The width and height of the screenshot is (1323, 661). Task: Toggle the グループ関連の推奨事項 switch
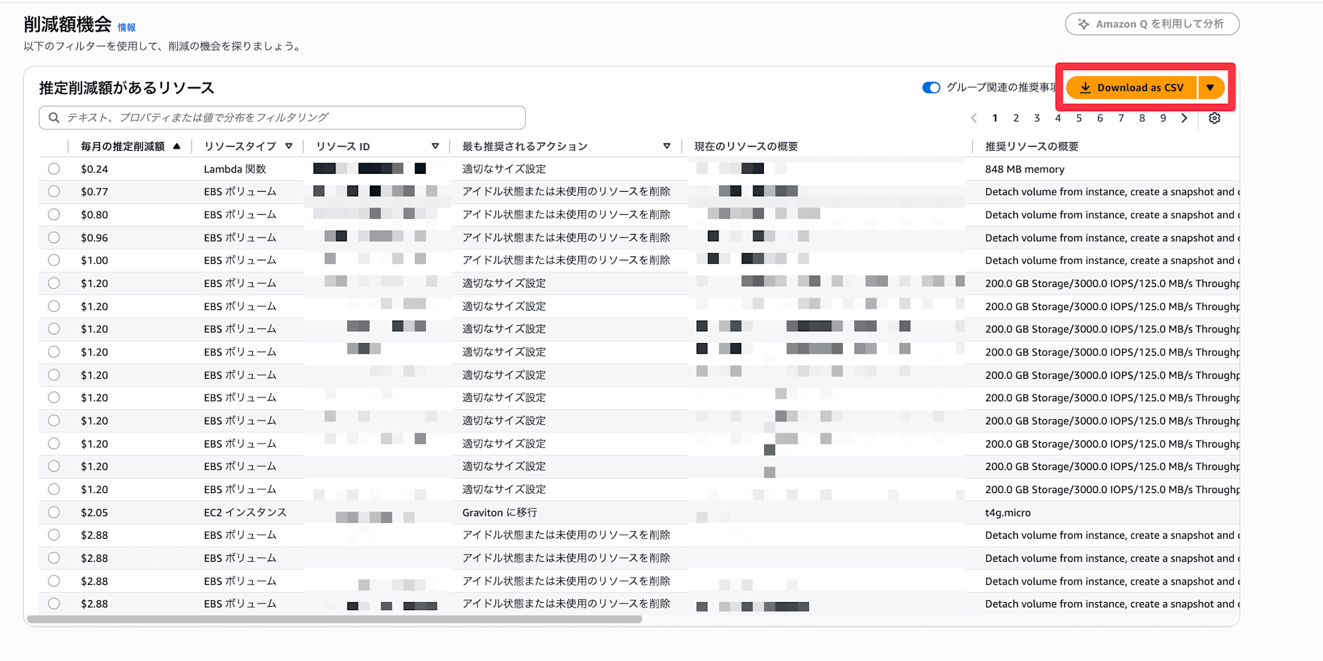pos(931,88)
